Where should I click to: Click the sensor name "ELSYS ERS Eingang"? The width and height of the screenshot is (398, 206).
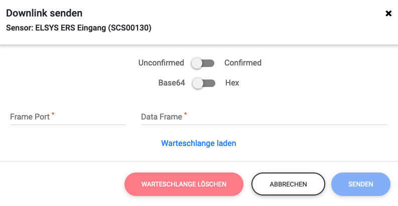pyautogui.click(x=70, y=28)
